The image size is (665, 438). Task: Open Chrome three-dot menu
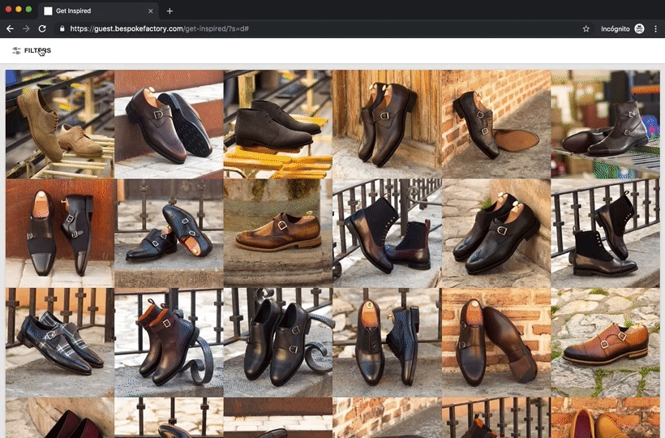655,28
